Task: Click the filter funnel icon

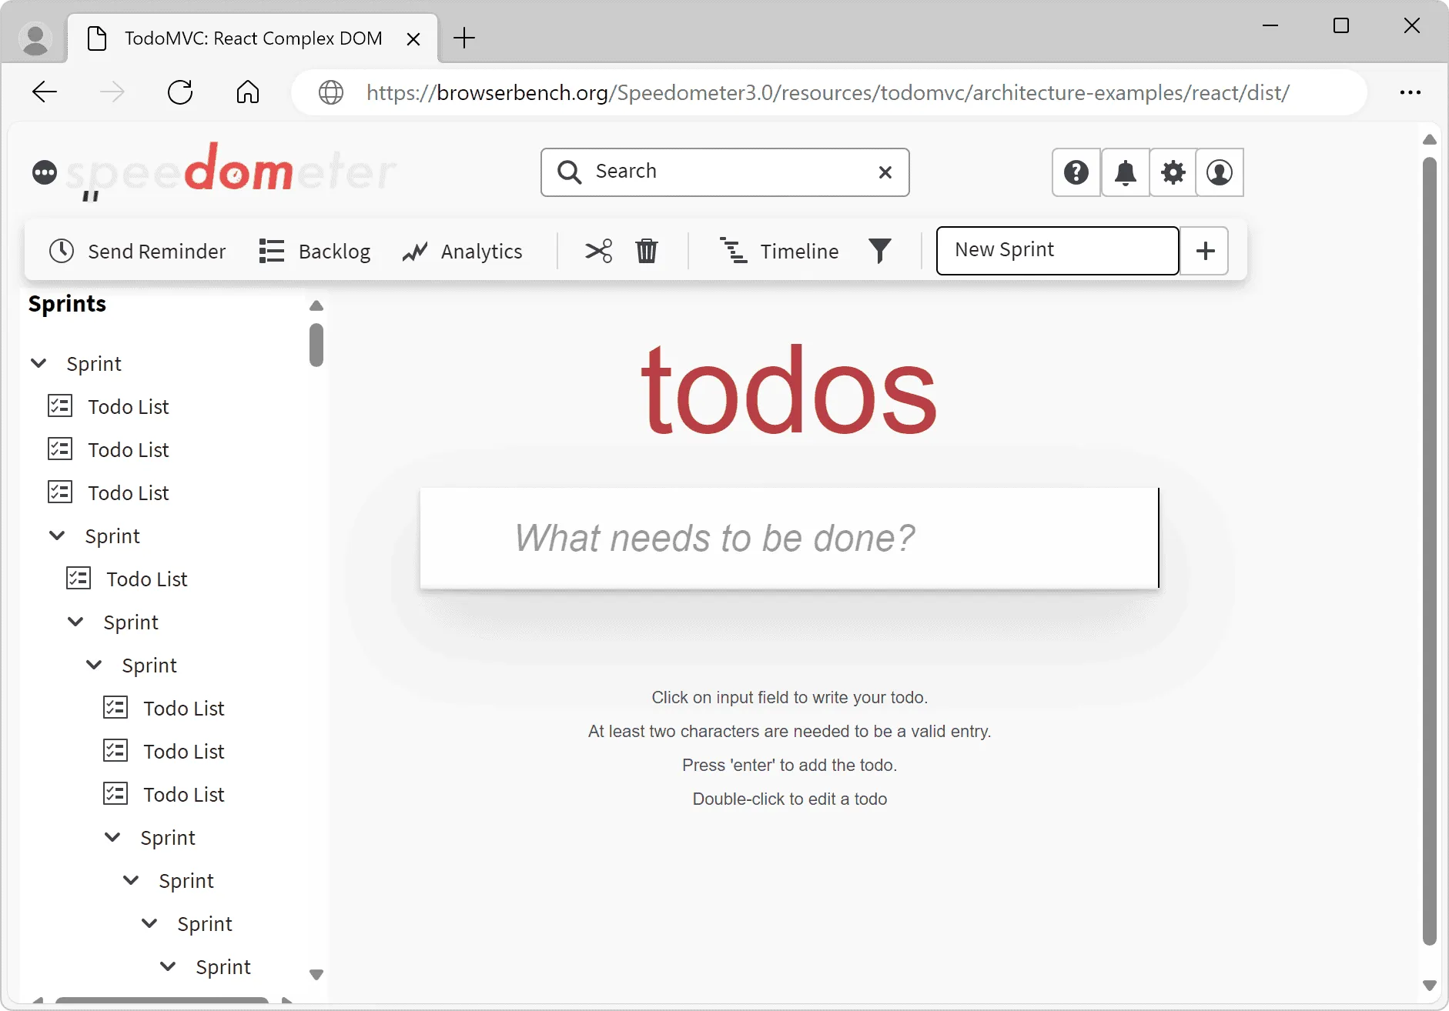Action: click(880, 251)
